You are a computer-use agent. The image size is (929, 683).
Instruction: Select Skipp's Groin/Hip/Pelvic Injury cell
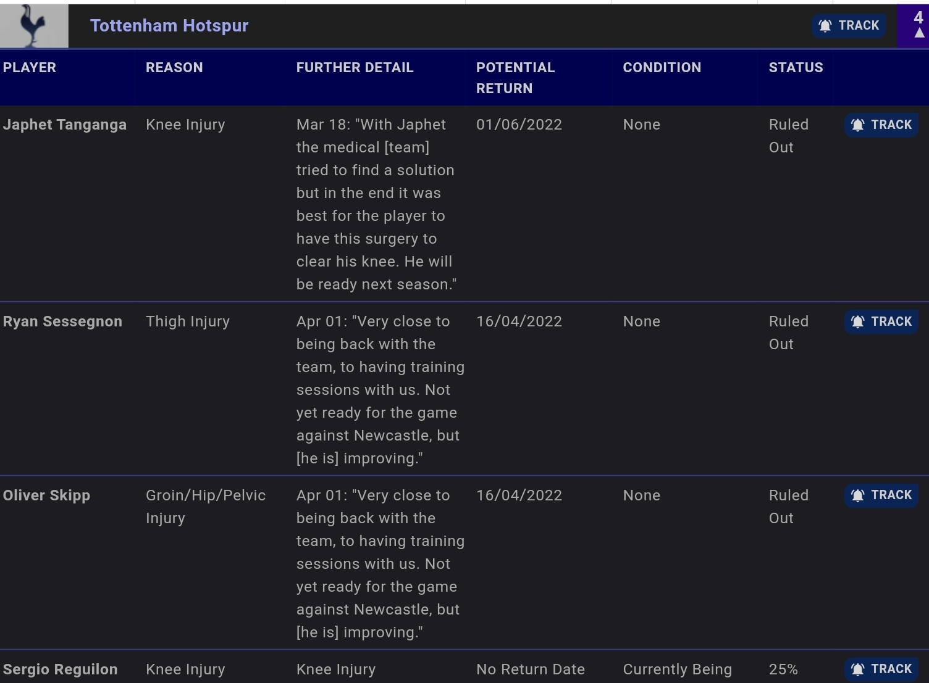(x=206, y=507)
